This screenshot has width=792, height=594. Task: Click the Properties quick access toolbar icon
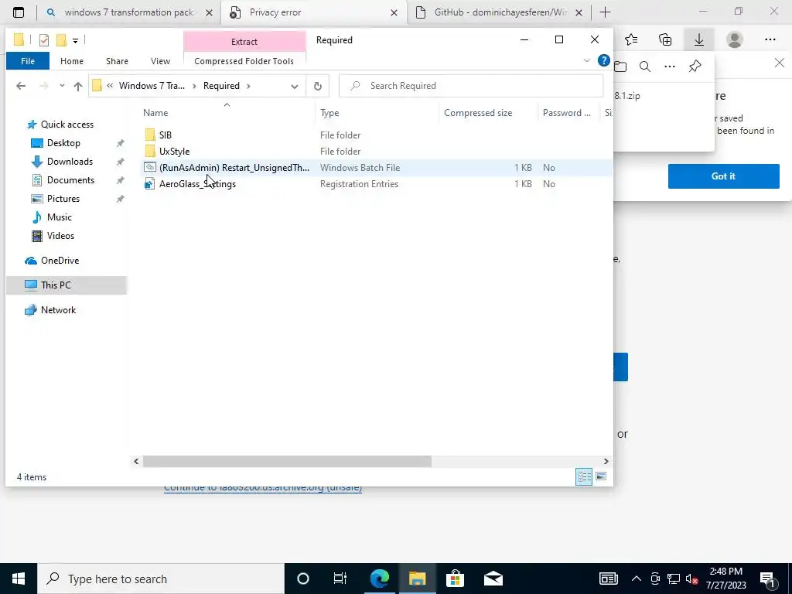(44, 40)
